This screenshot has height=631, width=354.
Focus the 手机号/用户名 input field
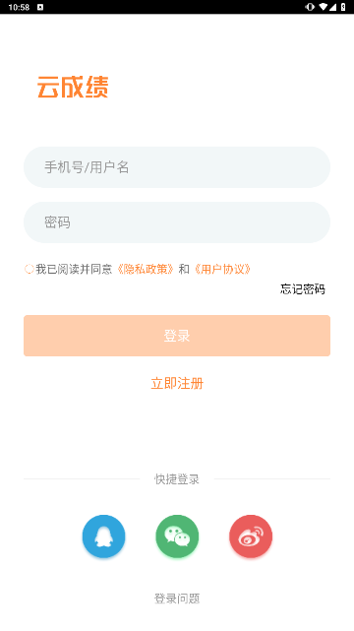coord(177,167)
